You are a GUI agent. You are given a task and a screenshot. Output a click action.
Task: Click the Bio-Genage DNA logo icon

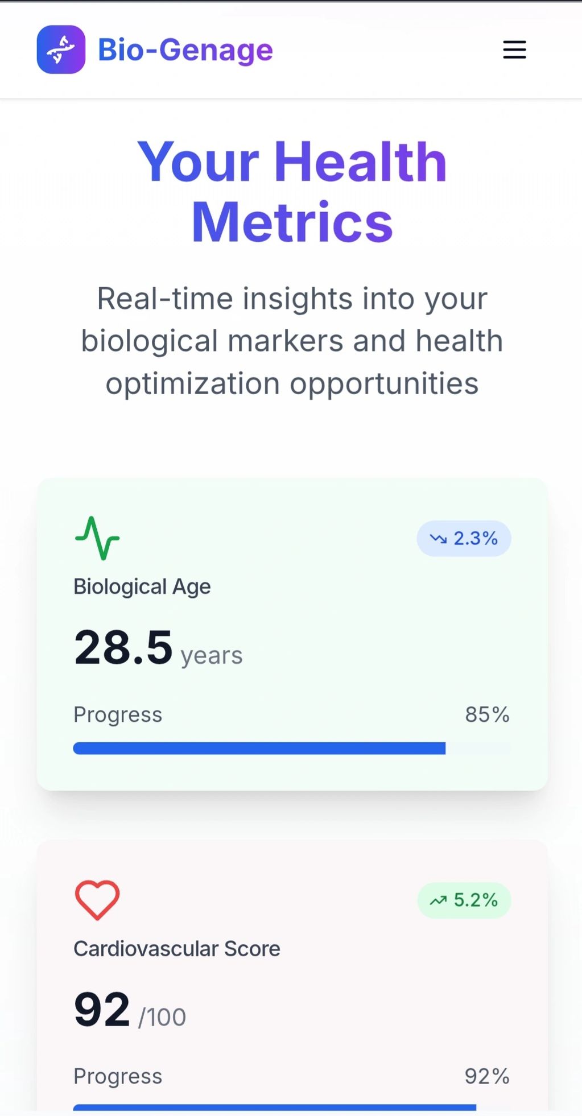tap(61, 49)
